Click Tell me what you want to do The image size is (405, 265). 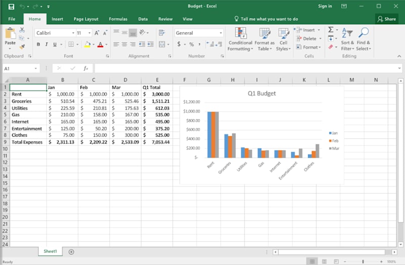coord(269,19)
